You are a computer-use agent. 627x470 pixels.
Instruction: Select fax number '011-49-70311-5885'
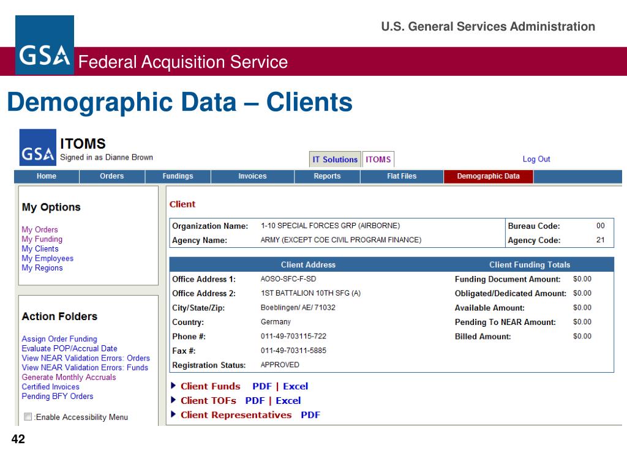pyautogui.click(x=293, y=351)
